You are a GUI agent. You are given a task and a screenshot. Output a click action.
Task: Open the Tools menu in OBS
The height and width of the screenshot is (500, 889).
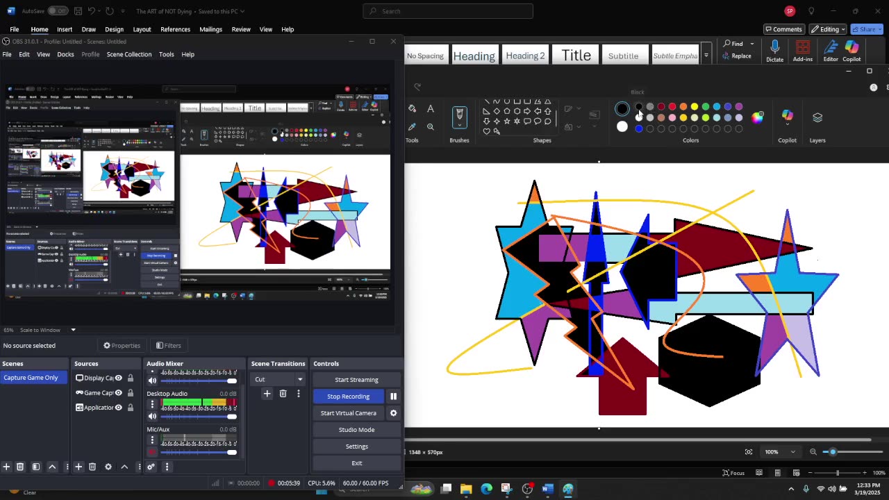click(166, 54)
